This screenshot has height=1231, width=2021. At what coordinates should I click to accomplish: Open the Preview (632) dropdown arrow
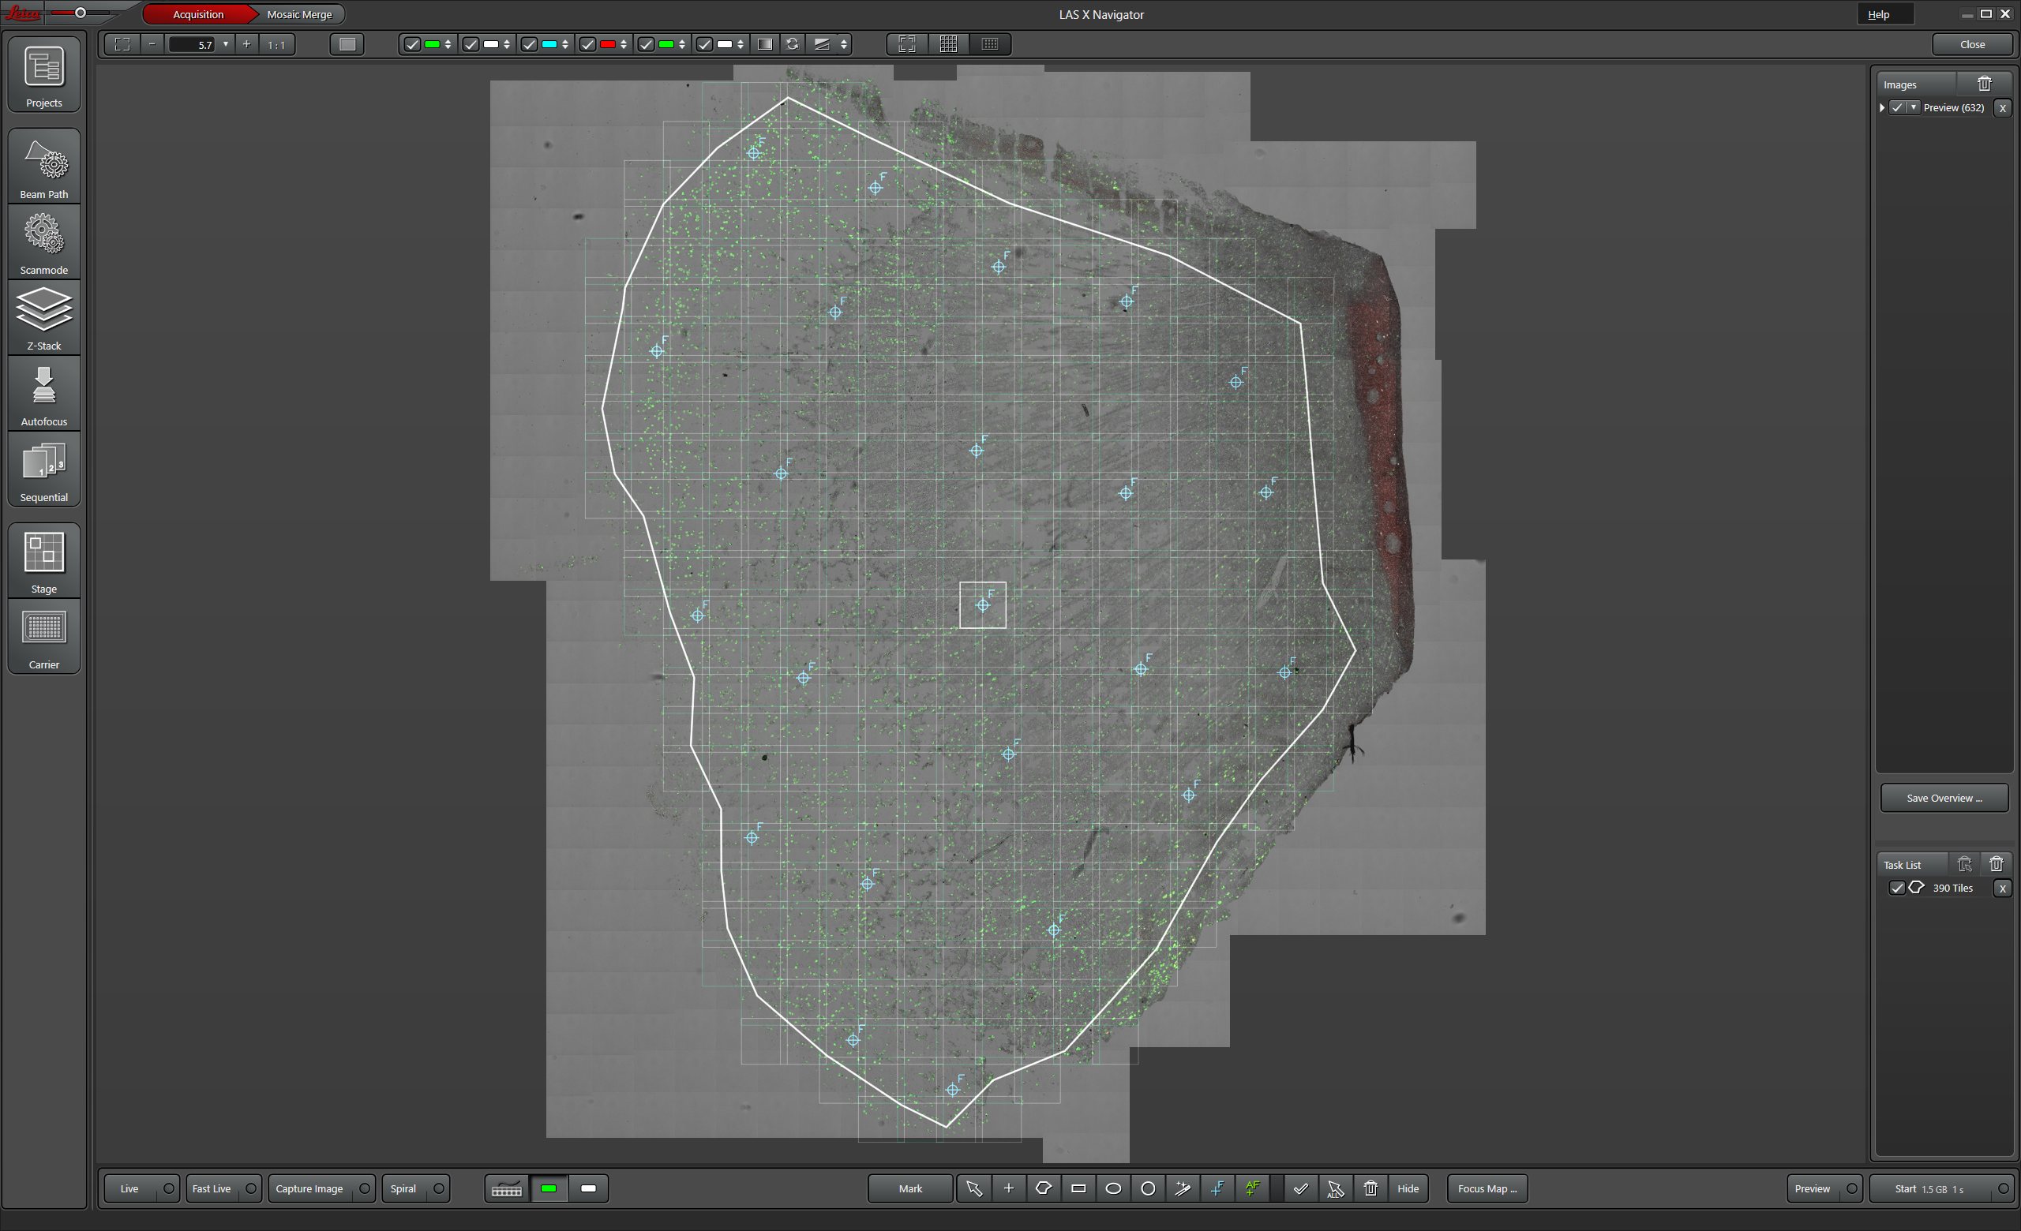pos(1913,107)
